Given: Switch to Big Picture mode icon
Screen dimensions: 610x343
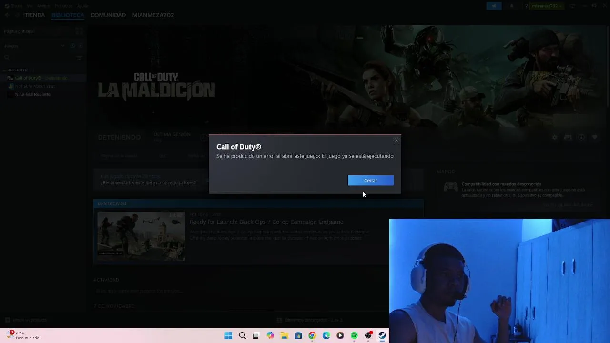Looking at the screenshot, I should pos(572,6).
